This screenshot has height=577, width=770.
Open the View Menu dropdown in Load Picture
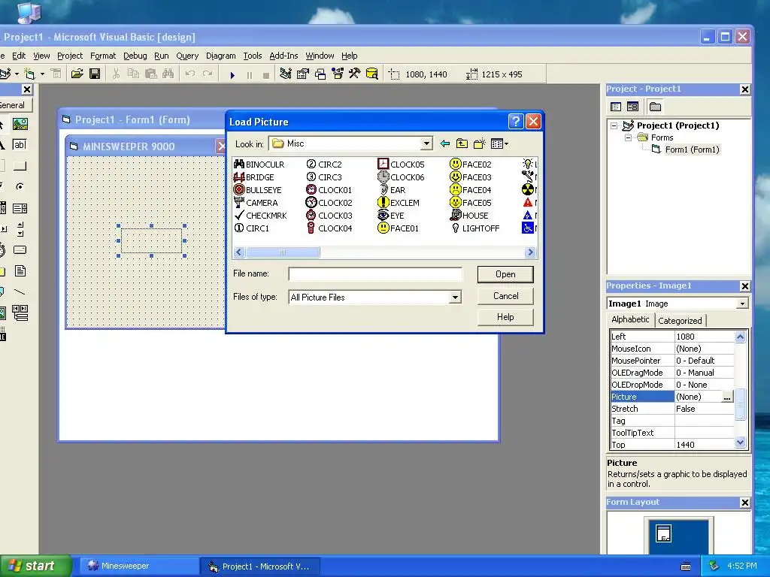(499, 143)
